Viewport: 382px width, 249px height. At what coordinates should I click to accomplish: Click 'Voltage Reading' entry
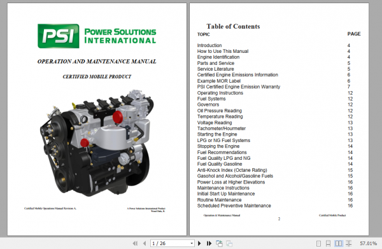point(215,122)
